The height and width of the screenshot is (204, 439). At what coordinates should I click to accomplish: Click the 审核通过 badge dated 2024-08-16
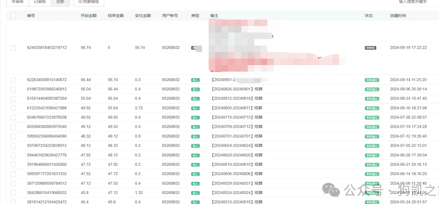coord(372,108)
